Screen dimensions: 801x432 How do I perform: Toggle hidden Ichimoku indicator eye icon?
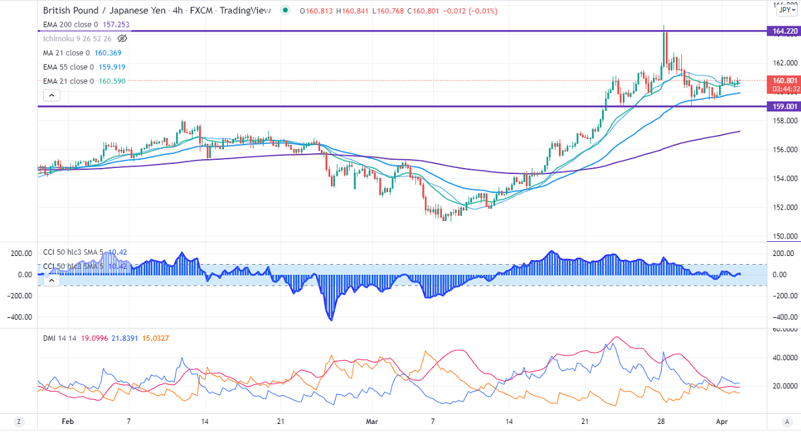tap(122, 39)
